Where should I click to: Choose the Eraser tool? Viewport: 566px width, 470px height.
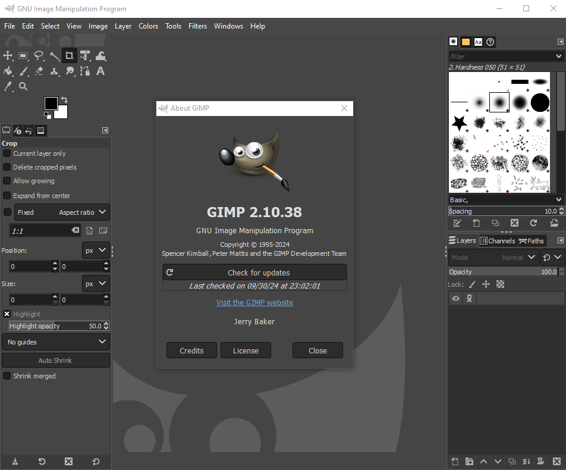click(39, 71)
